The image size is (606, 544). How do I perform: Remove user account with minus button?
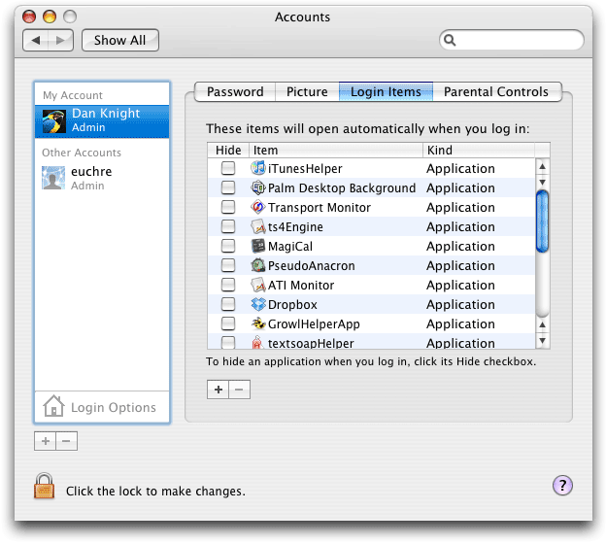point(66,441)
